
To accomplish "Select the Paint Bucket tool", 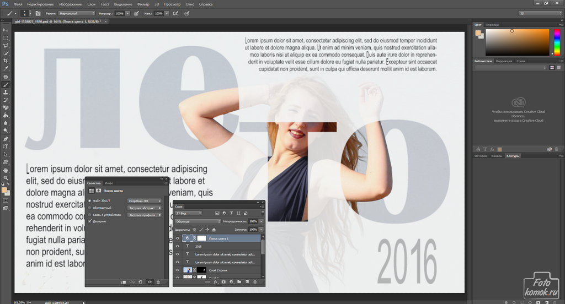I will (6, 116).
